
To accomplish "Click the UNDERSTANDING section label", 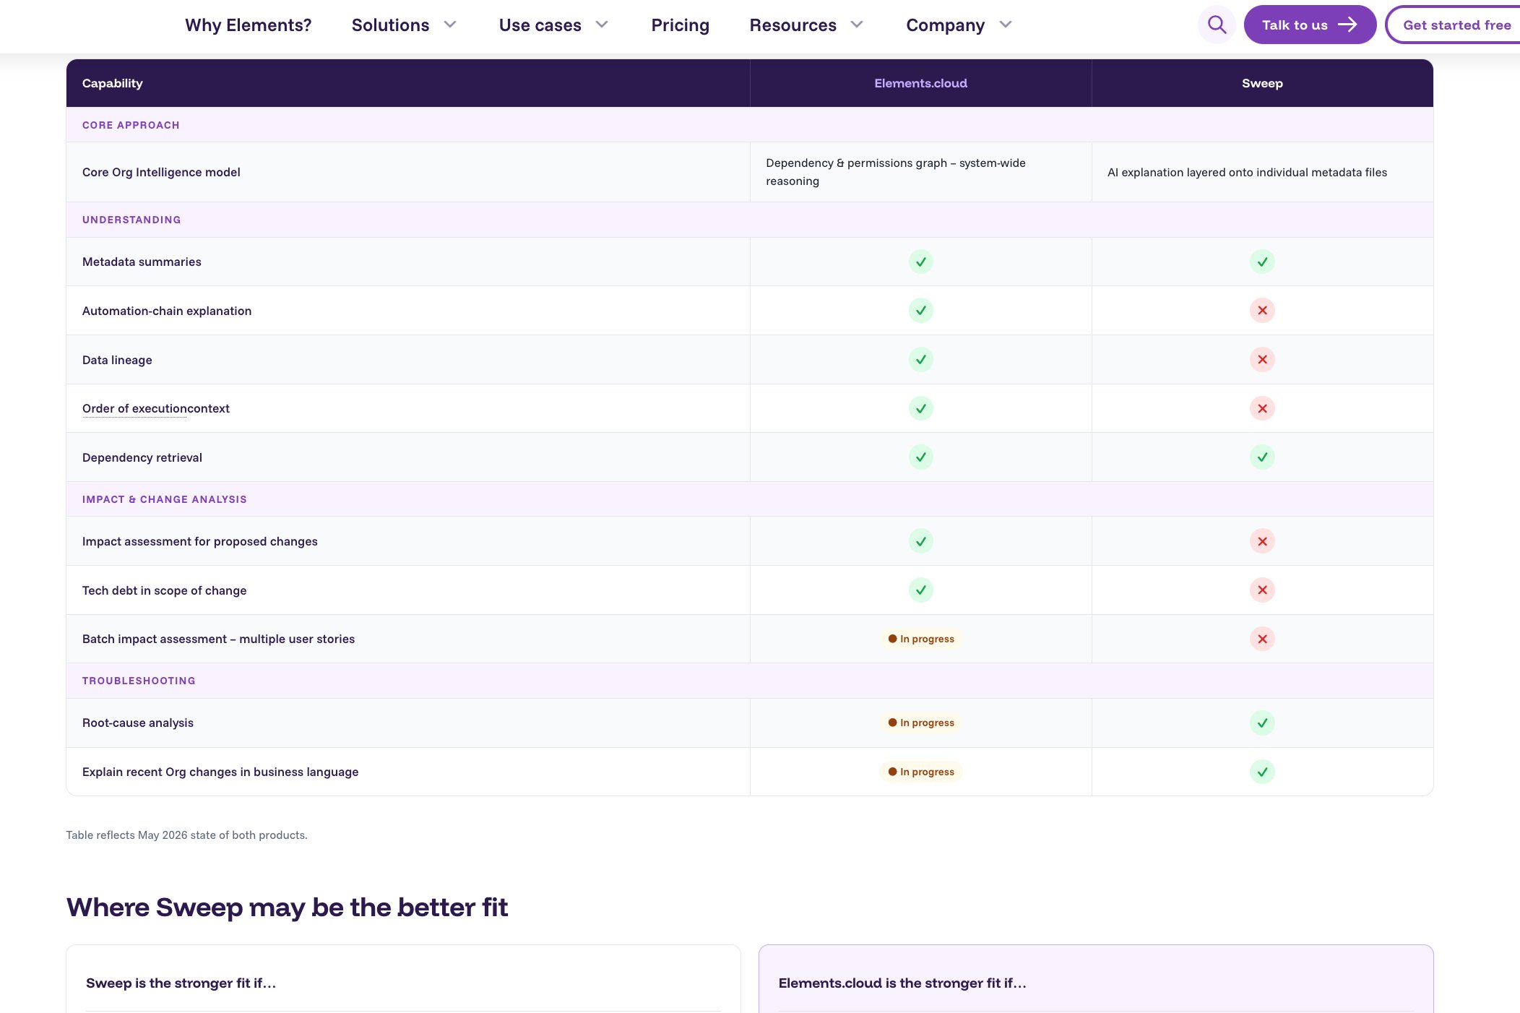I will 131,220.
